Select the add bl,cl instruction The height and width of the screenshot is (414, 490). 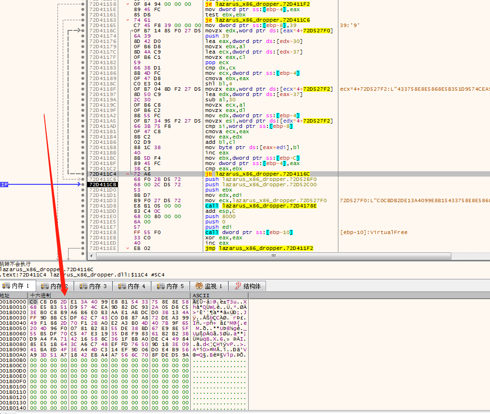(220, 142)
